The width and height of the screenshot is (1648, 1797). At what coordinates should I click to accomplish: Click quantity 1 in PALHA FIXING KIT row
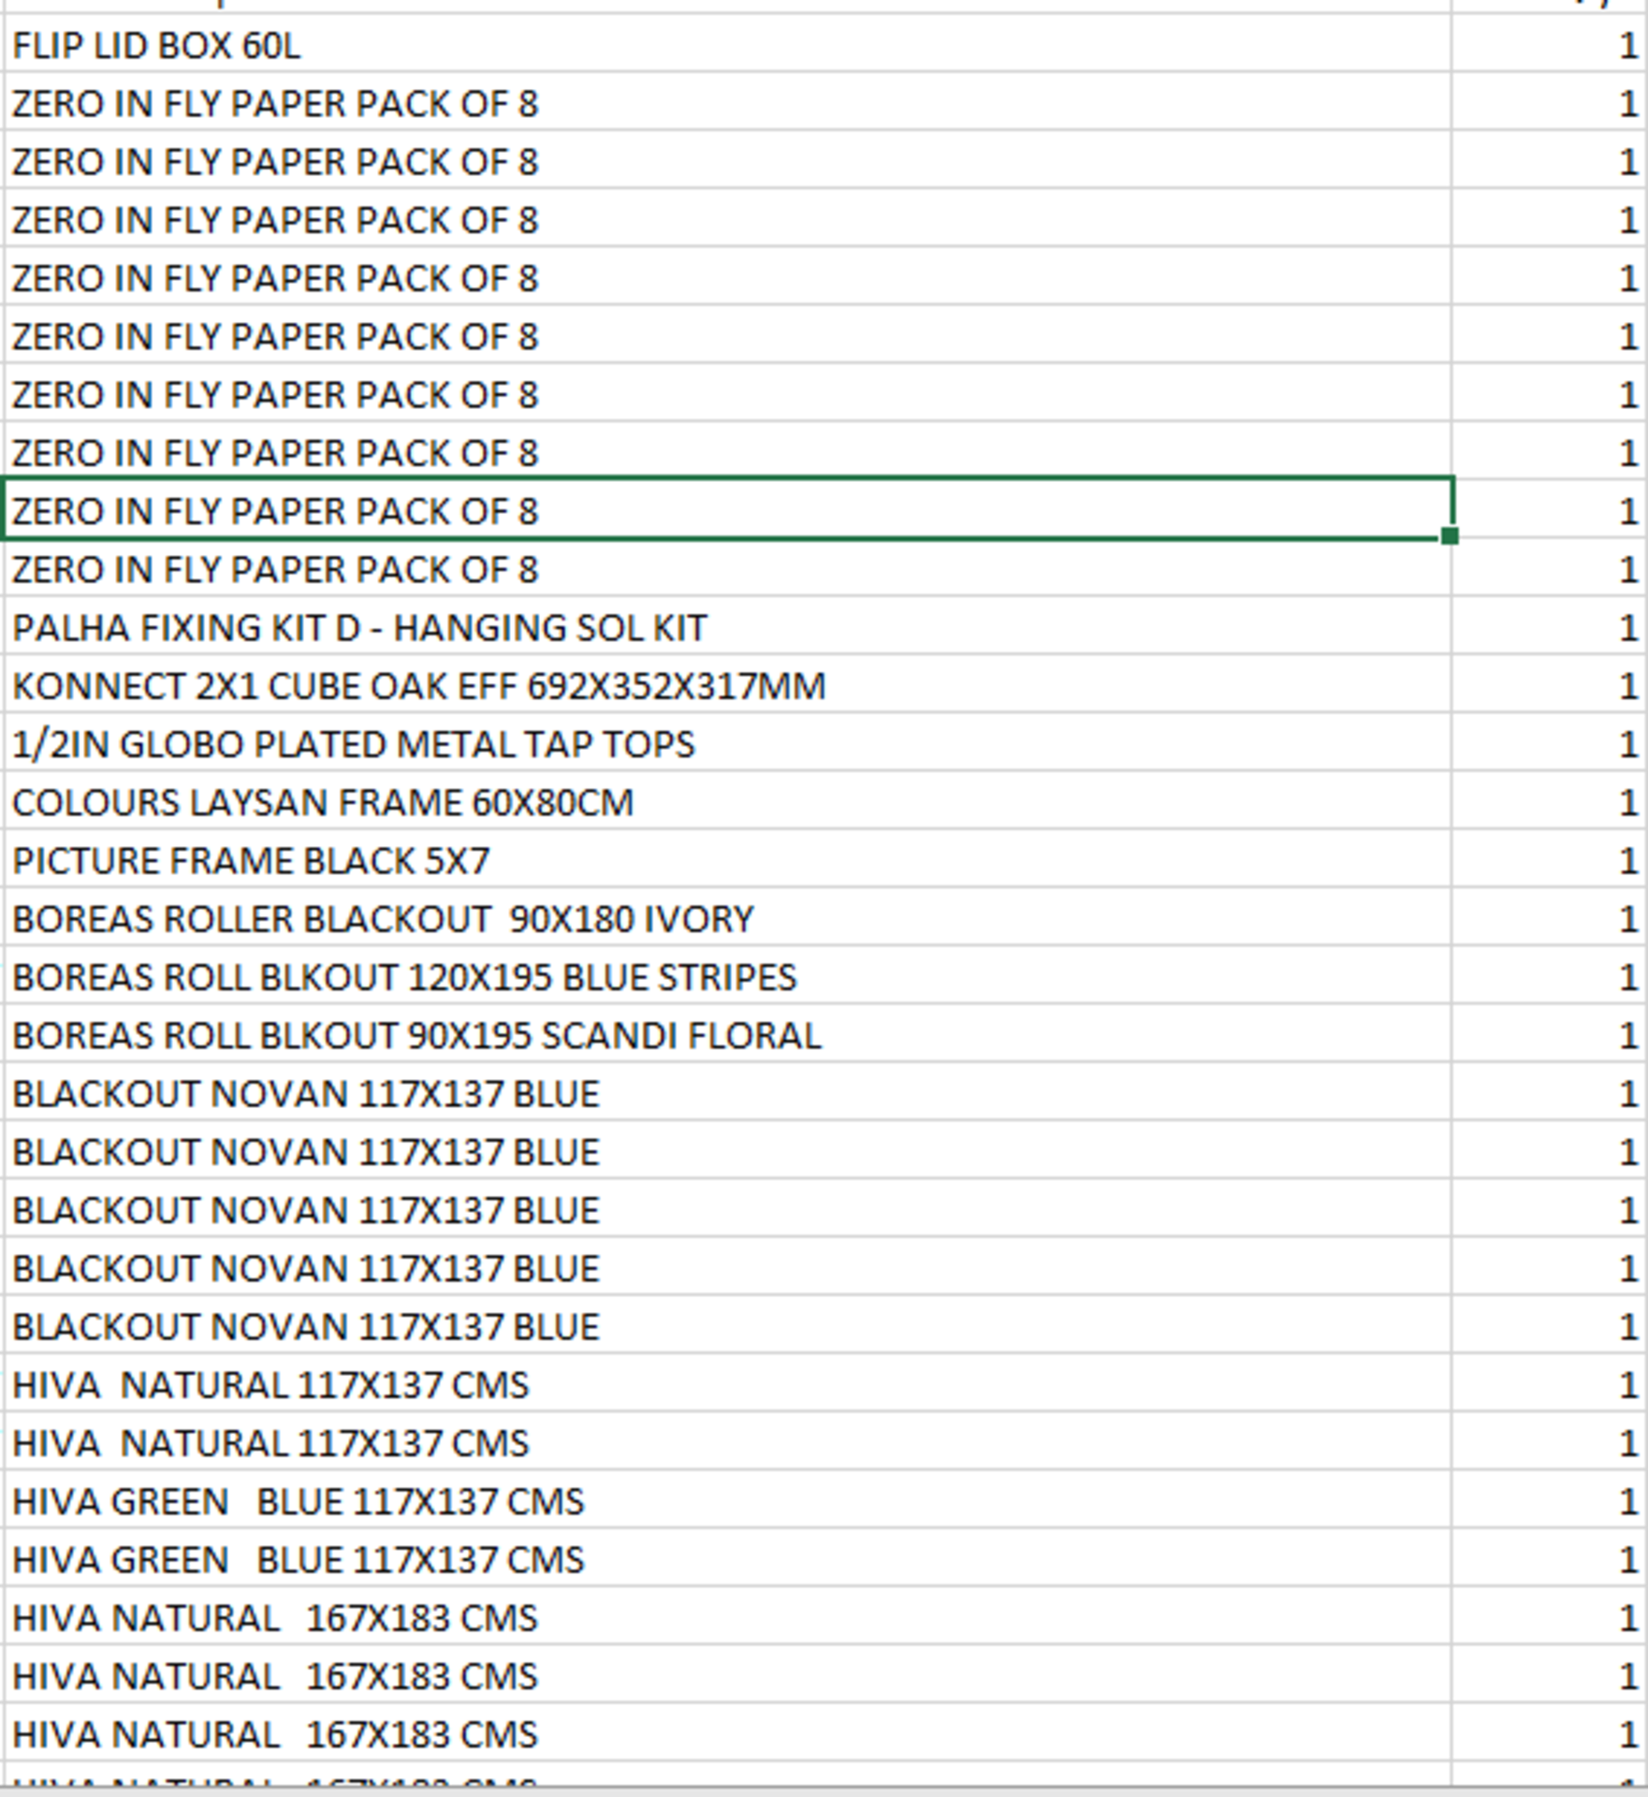tap(1550, 627)
